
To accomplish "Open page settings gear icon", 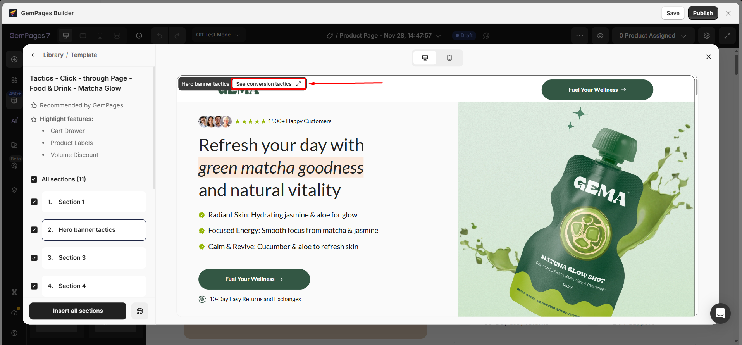I will point(707,36).
